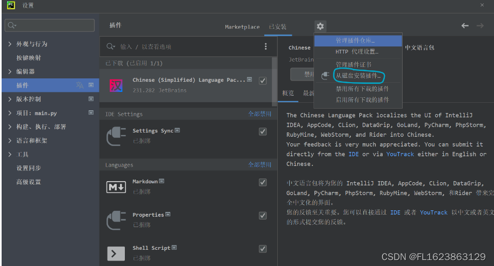Click the project-level icon beside 项目: main.py
494x266 pixels.
(91, 112)
